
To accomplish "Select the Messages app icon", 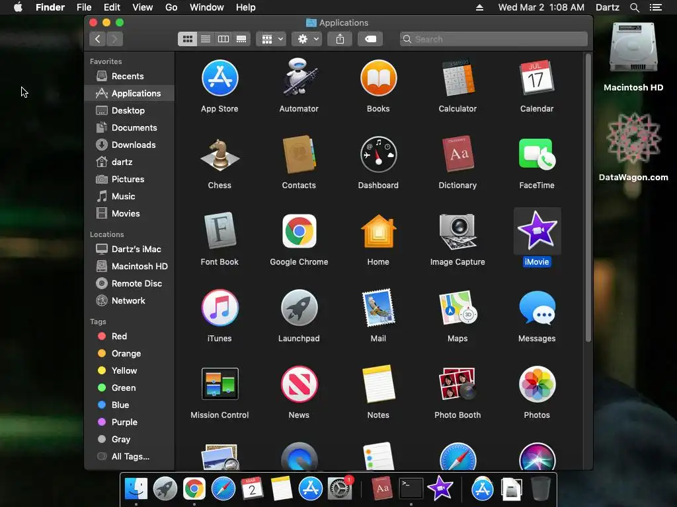I will tap(537, 308).
